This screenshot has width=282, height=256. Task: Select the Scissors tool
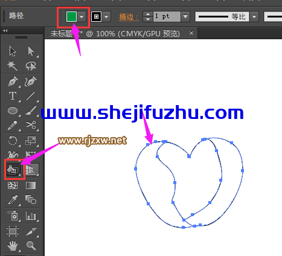coord(31,125)
